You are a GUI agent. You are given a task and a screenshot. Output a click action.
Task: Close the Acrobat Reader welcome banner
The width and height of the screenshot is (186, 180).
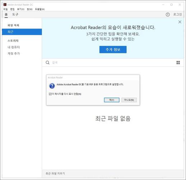[x=180, y=22]
